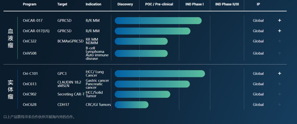
Task: Click the IND Phase II/III header
Action: point(227,4)
